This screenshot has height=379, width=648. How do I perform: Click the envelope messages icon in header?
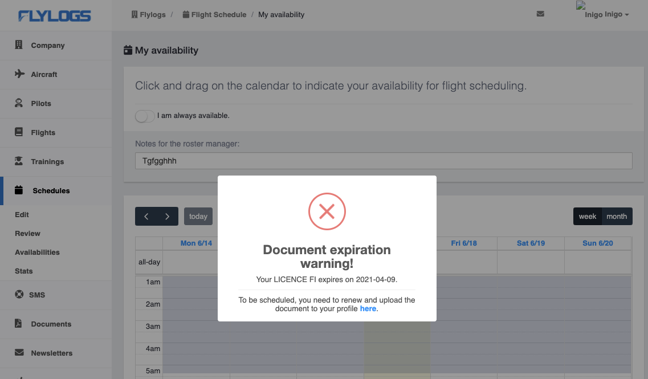coord(540,14)
